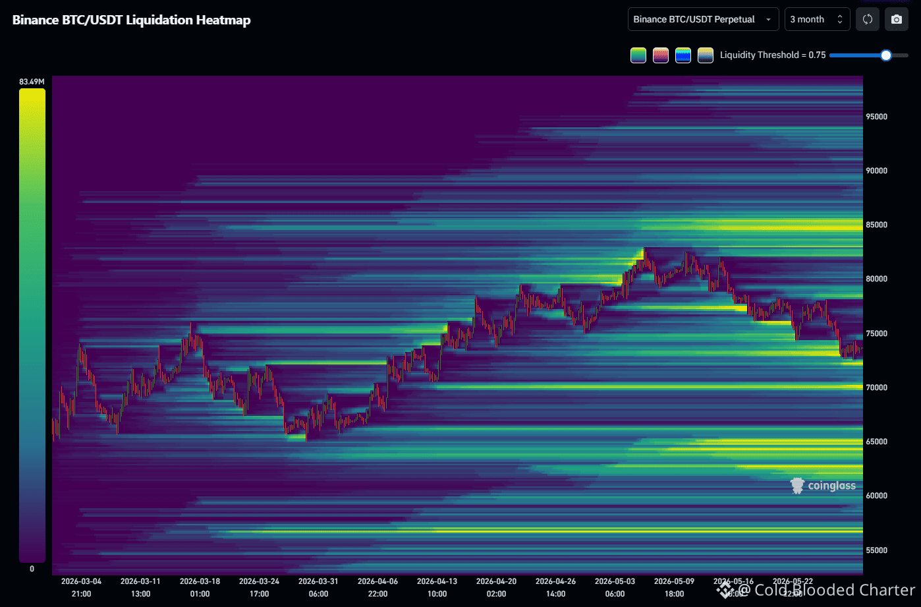The image size is (921, 607).
Task: Select the green-yellow color scheme swatch
Action: coord(638,55)
